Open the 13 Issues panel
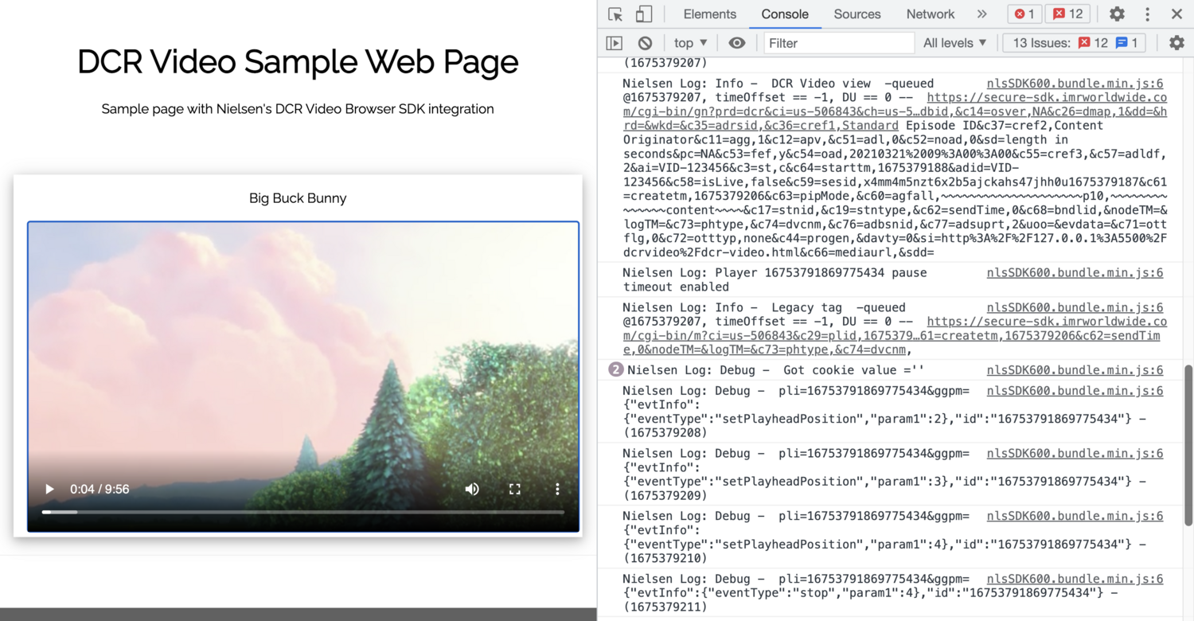 [1073, 43]
